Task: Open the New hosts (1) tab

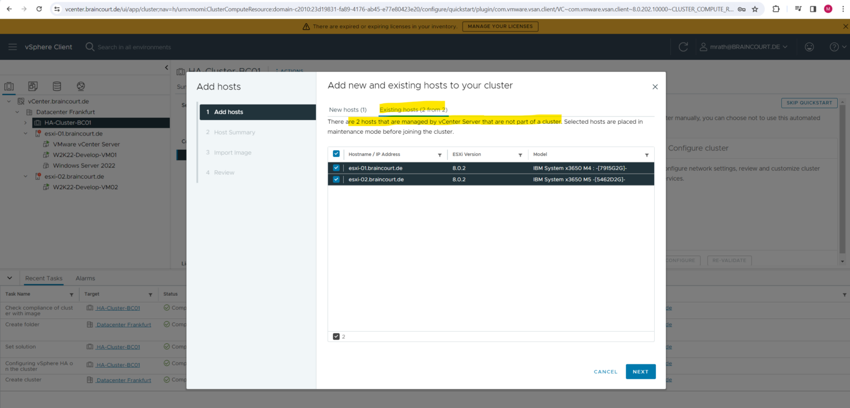Action: pos(348,109)
